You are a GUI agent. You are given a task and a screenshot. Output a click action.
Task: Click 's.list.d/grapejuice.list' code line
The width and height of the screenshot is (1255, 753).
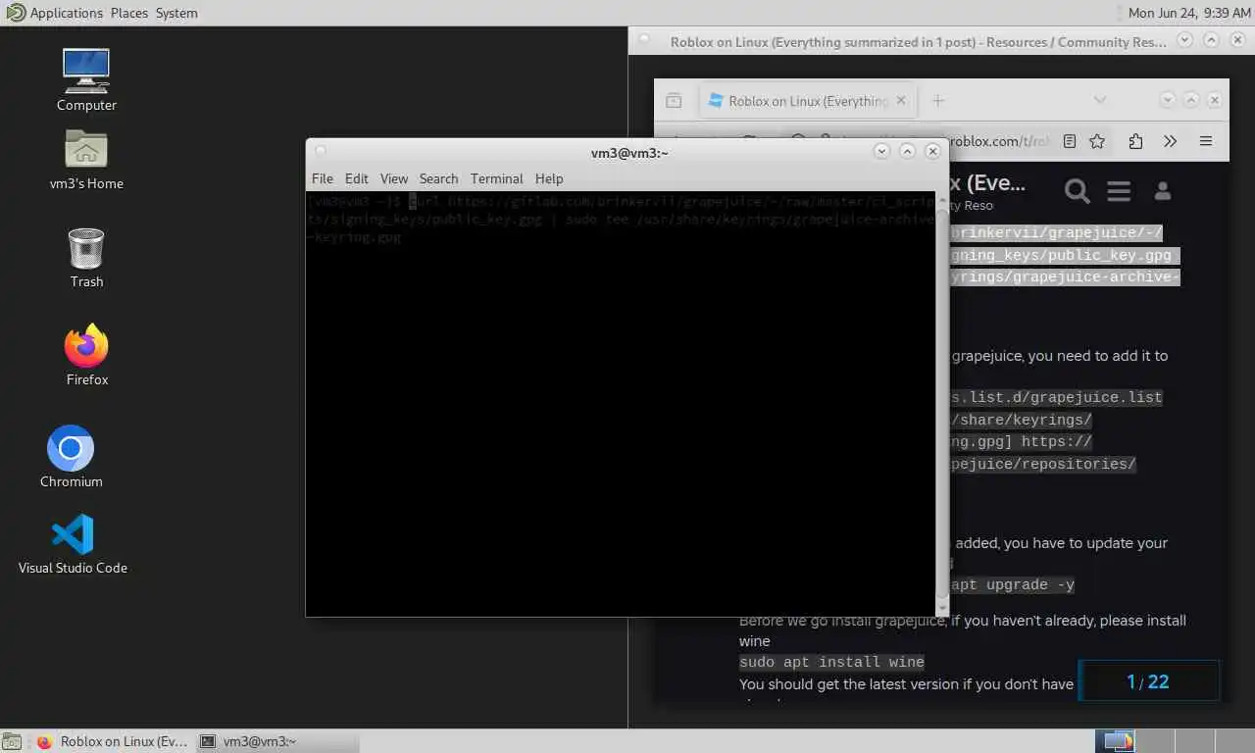(x=1056, y=397)
